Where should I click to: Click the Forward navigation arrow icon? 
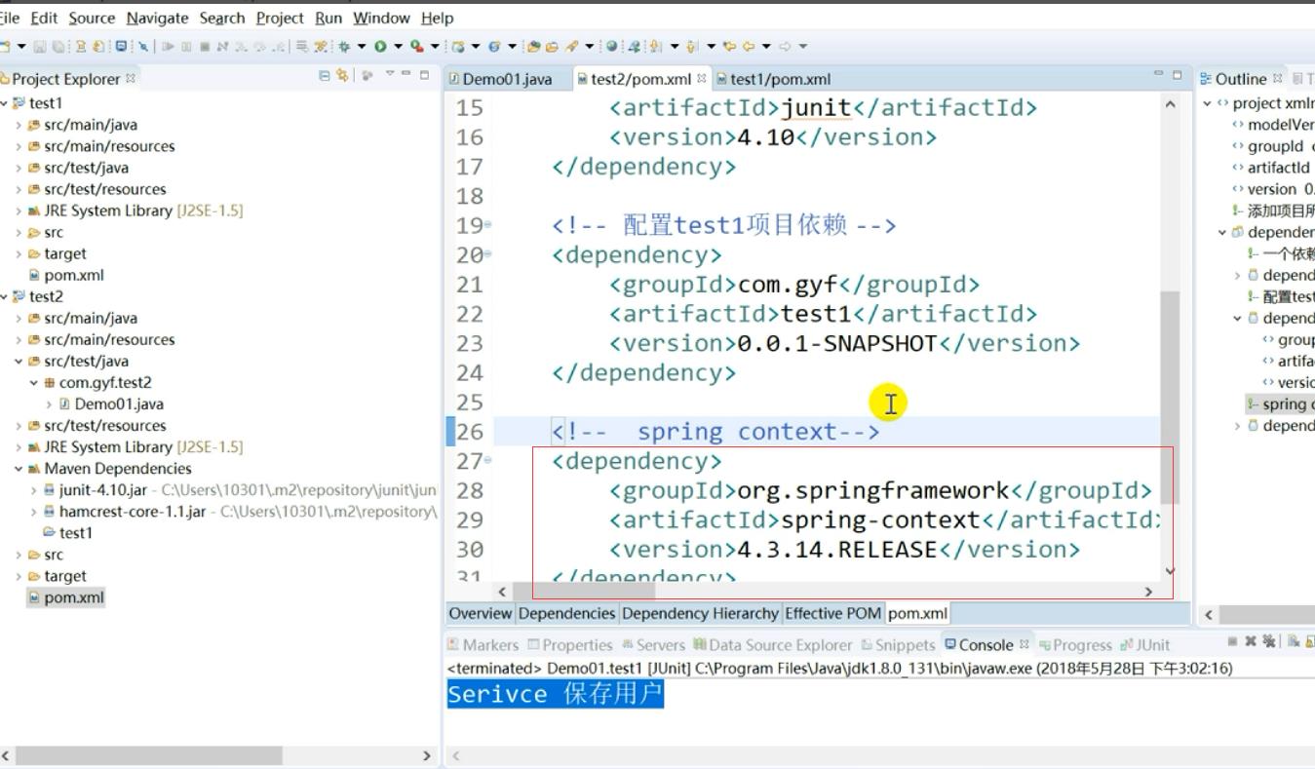[x=785, y=46]
